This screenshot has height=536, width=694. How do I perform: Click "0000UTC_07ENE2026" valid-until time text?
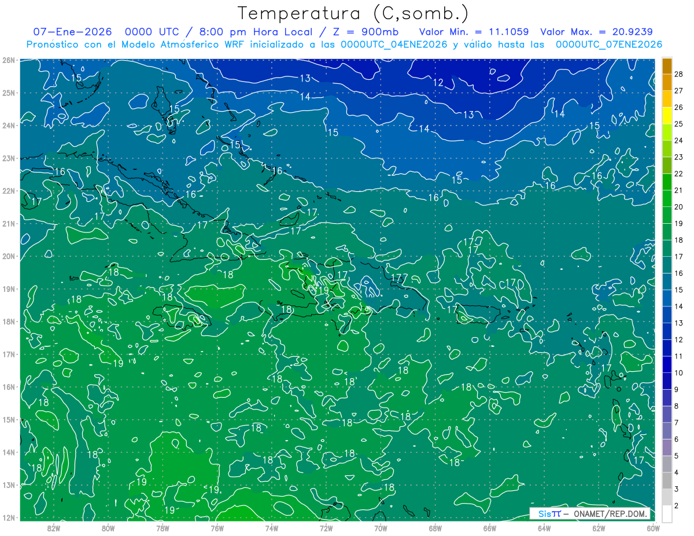pos(609,44)
